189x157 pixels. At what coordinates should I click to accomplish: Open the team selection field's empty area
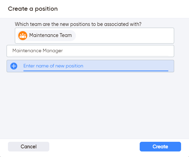[x=124, y=36]
